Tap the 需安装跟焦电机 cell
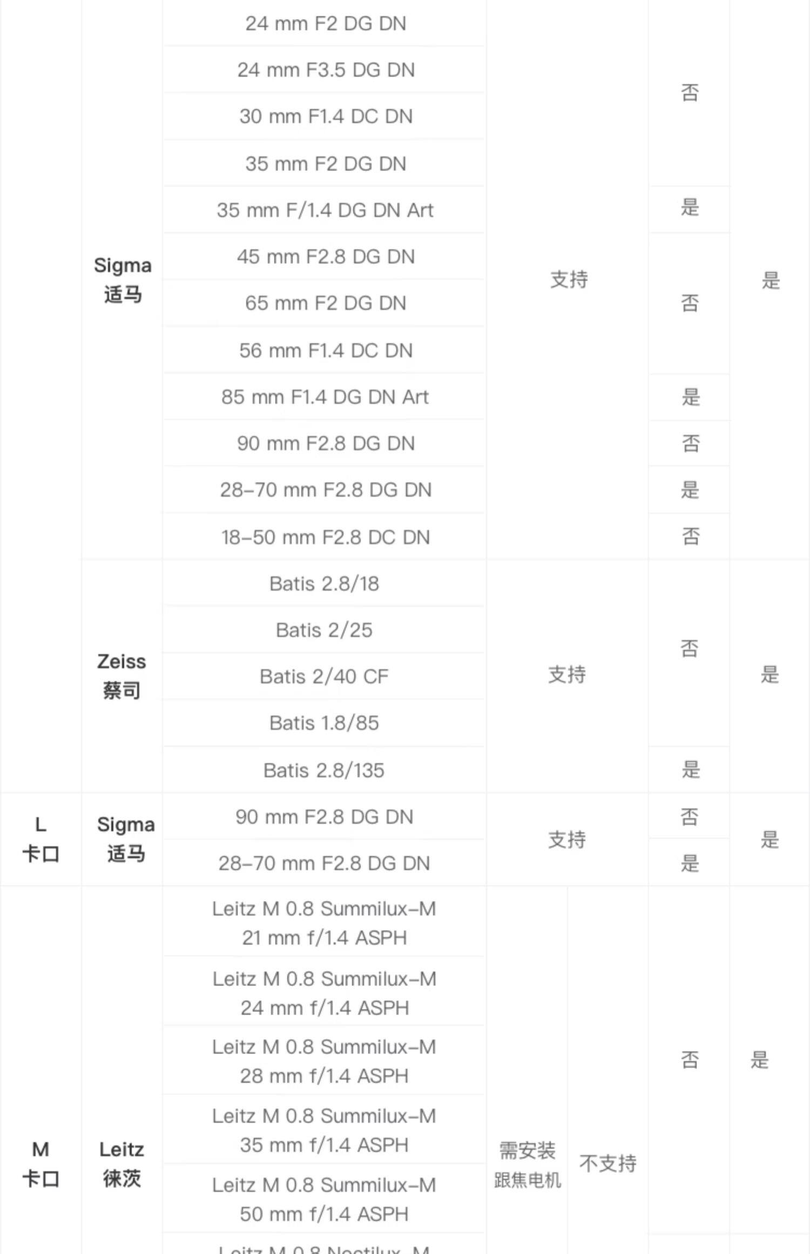The width and height of the screenshot is (810, 1254). pyautogui.click(x=527, y=1165)
